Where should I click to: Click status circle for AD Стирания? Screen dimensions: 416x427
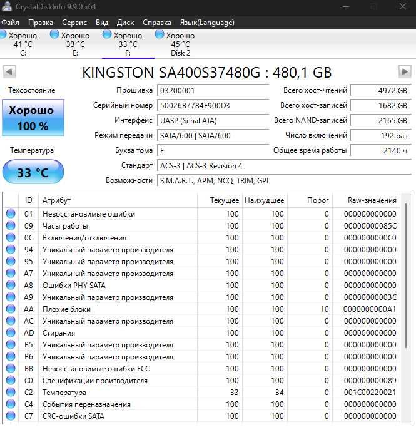tap(11, 333)
